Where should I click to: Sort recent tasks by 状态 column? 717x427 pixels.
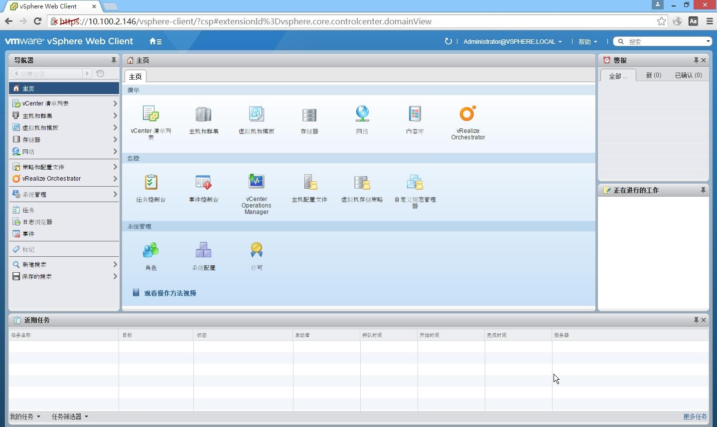[243, 335]
